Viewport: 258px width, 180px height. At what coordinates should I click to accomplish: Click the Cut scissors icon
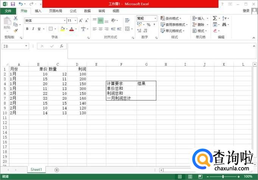click(16, 18)
